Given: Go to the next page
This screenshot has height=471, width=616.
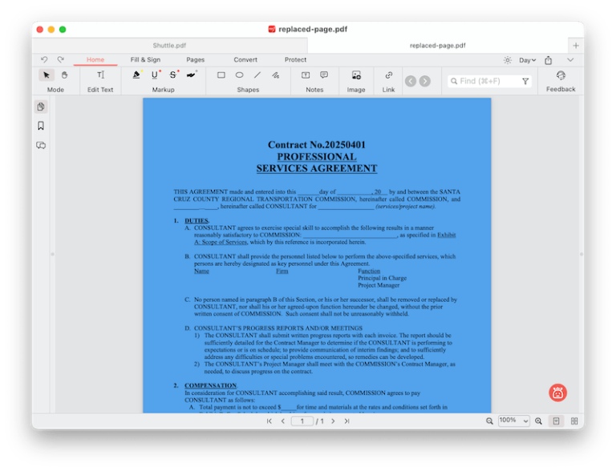Looking at the screenshot, I should coord(333,421).
